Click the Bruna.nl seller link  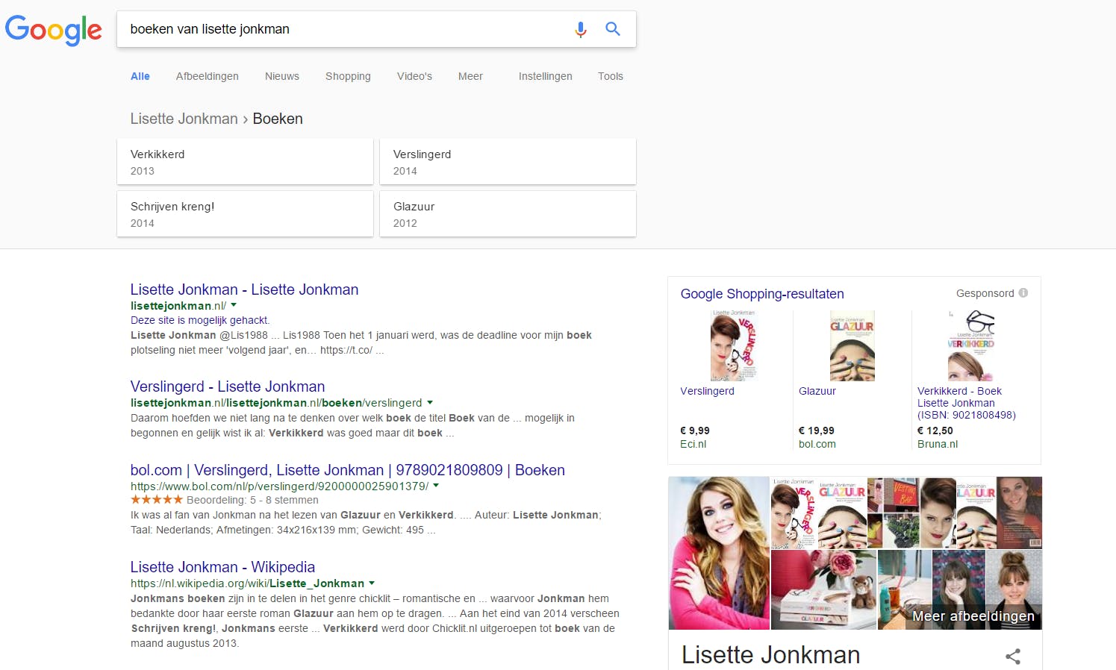click(x=938, y=444)
